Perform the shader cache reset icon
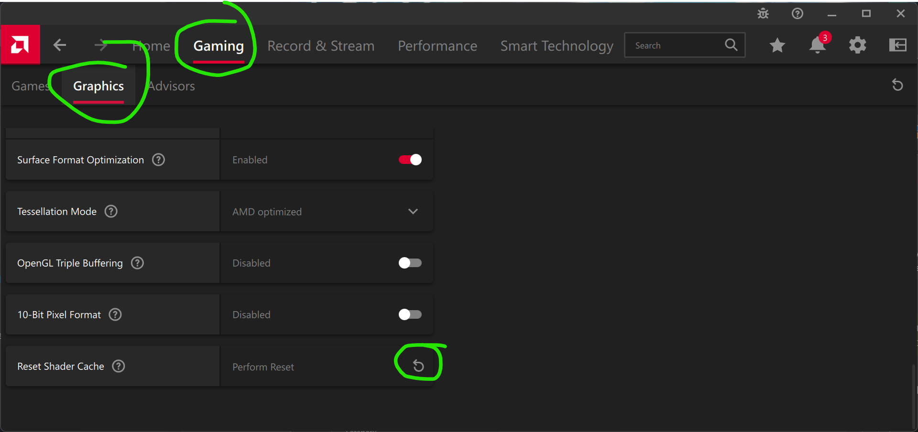918x432 pixels. (x=418, y=366)
